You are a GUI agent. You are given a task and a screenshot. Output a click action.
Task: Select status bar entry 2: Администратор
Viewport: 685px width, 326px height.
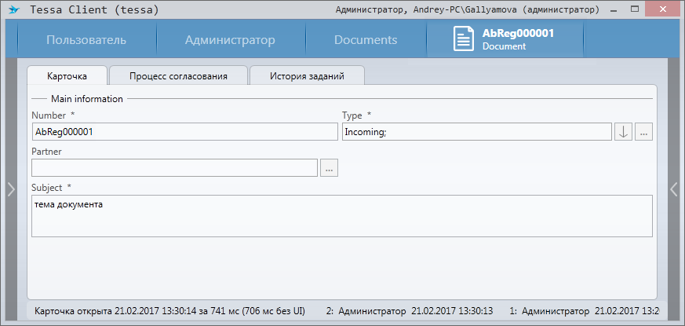[409, 311]
